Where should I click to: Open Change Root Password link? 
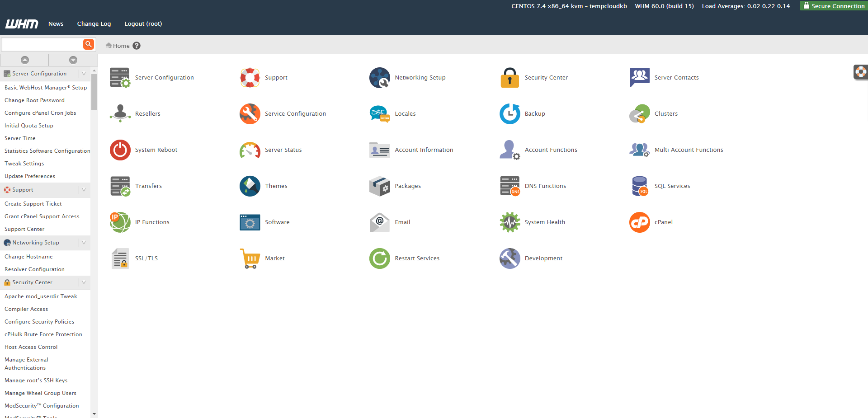tap(34, 100)
